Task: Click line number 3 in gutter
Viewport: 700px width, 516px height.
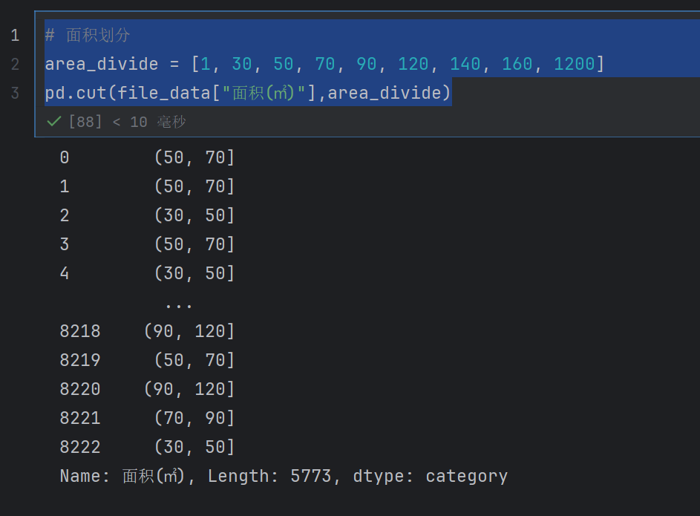Action: [x=15, y=93]
